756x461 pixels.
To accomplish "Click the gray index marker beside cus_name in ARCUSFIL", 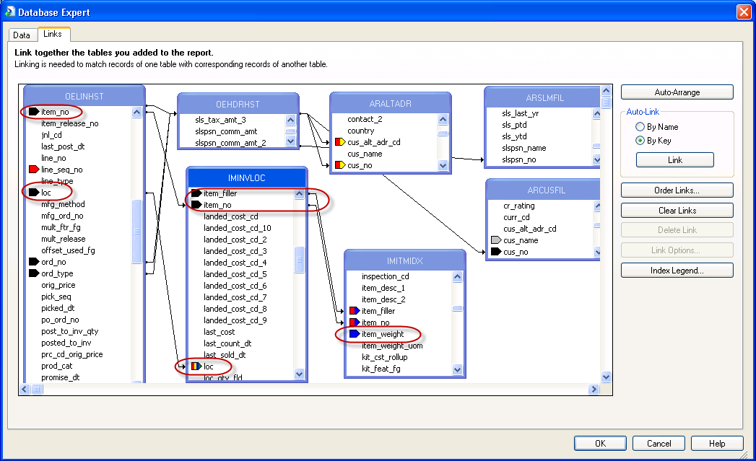I will point(495,240).
